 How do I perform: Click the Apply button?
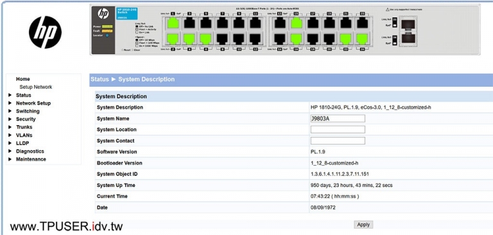click(363, 225)
